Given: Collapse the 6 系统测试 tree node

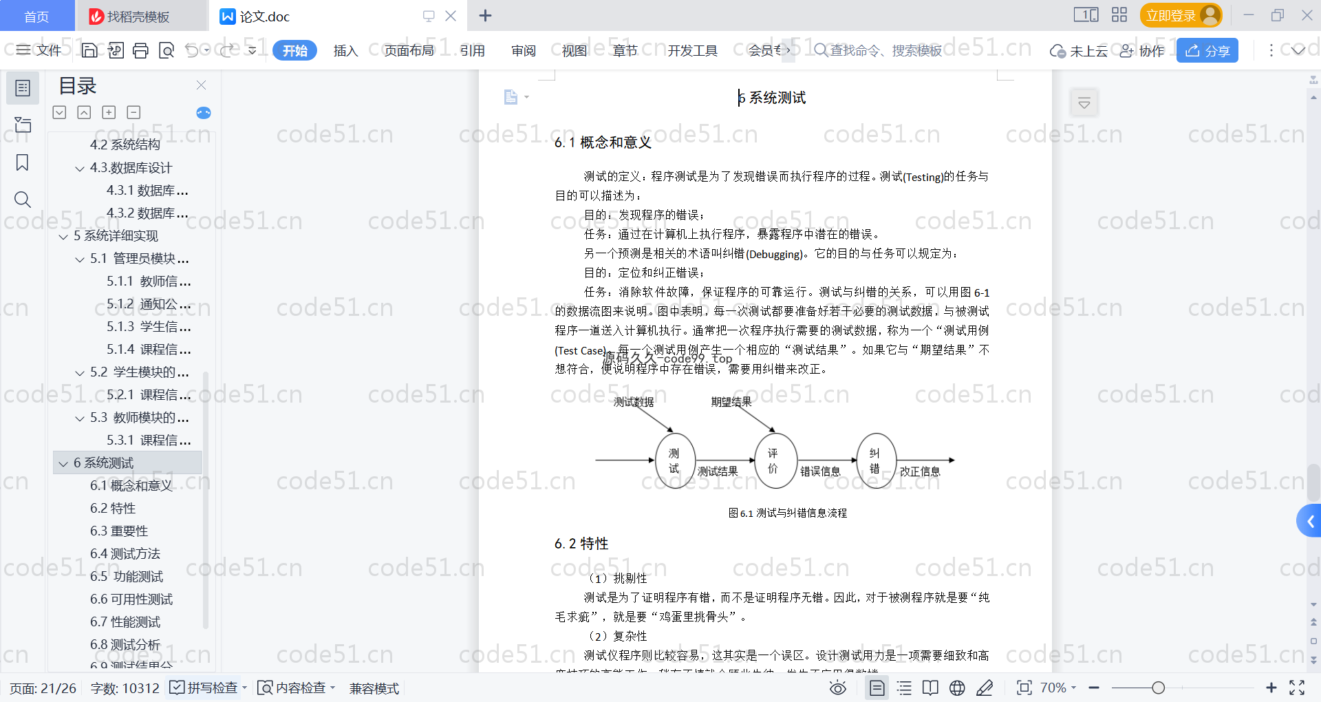Looking at the screenshot, I should 63,463.
